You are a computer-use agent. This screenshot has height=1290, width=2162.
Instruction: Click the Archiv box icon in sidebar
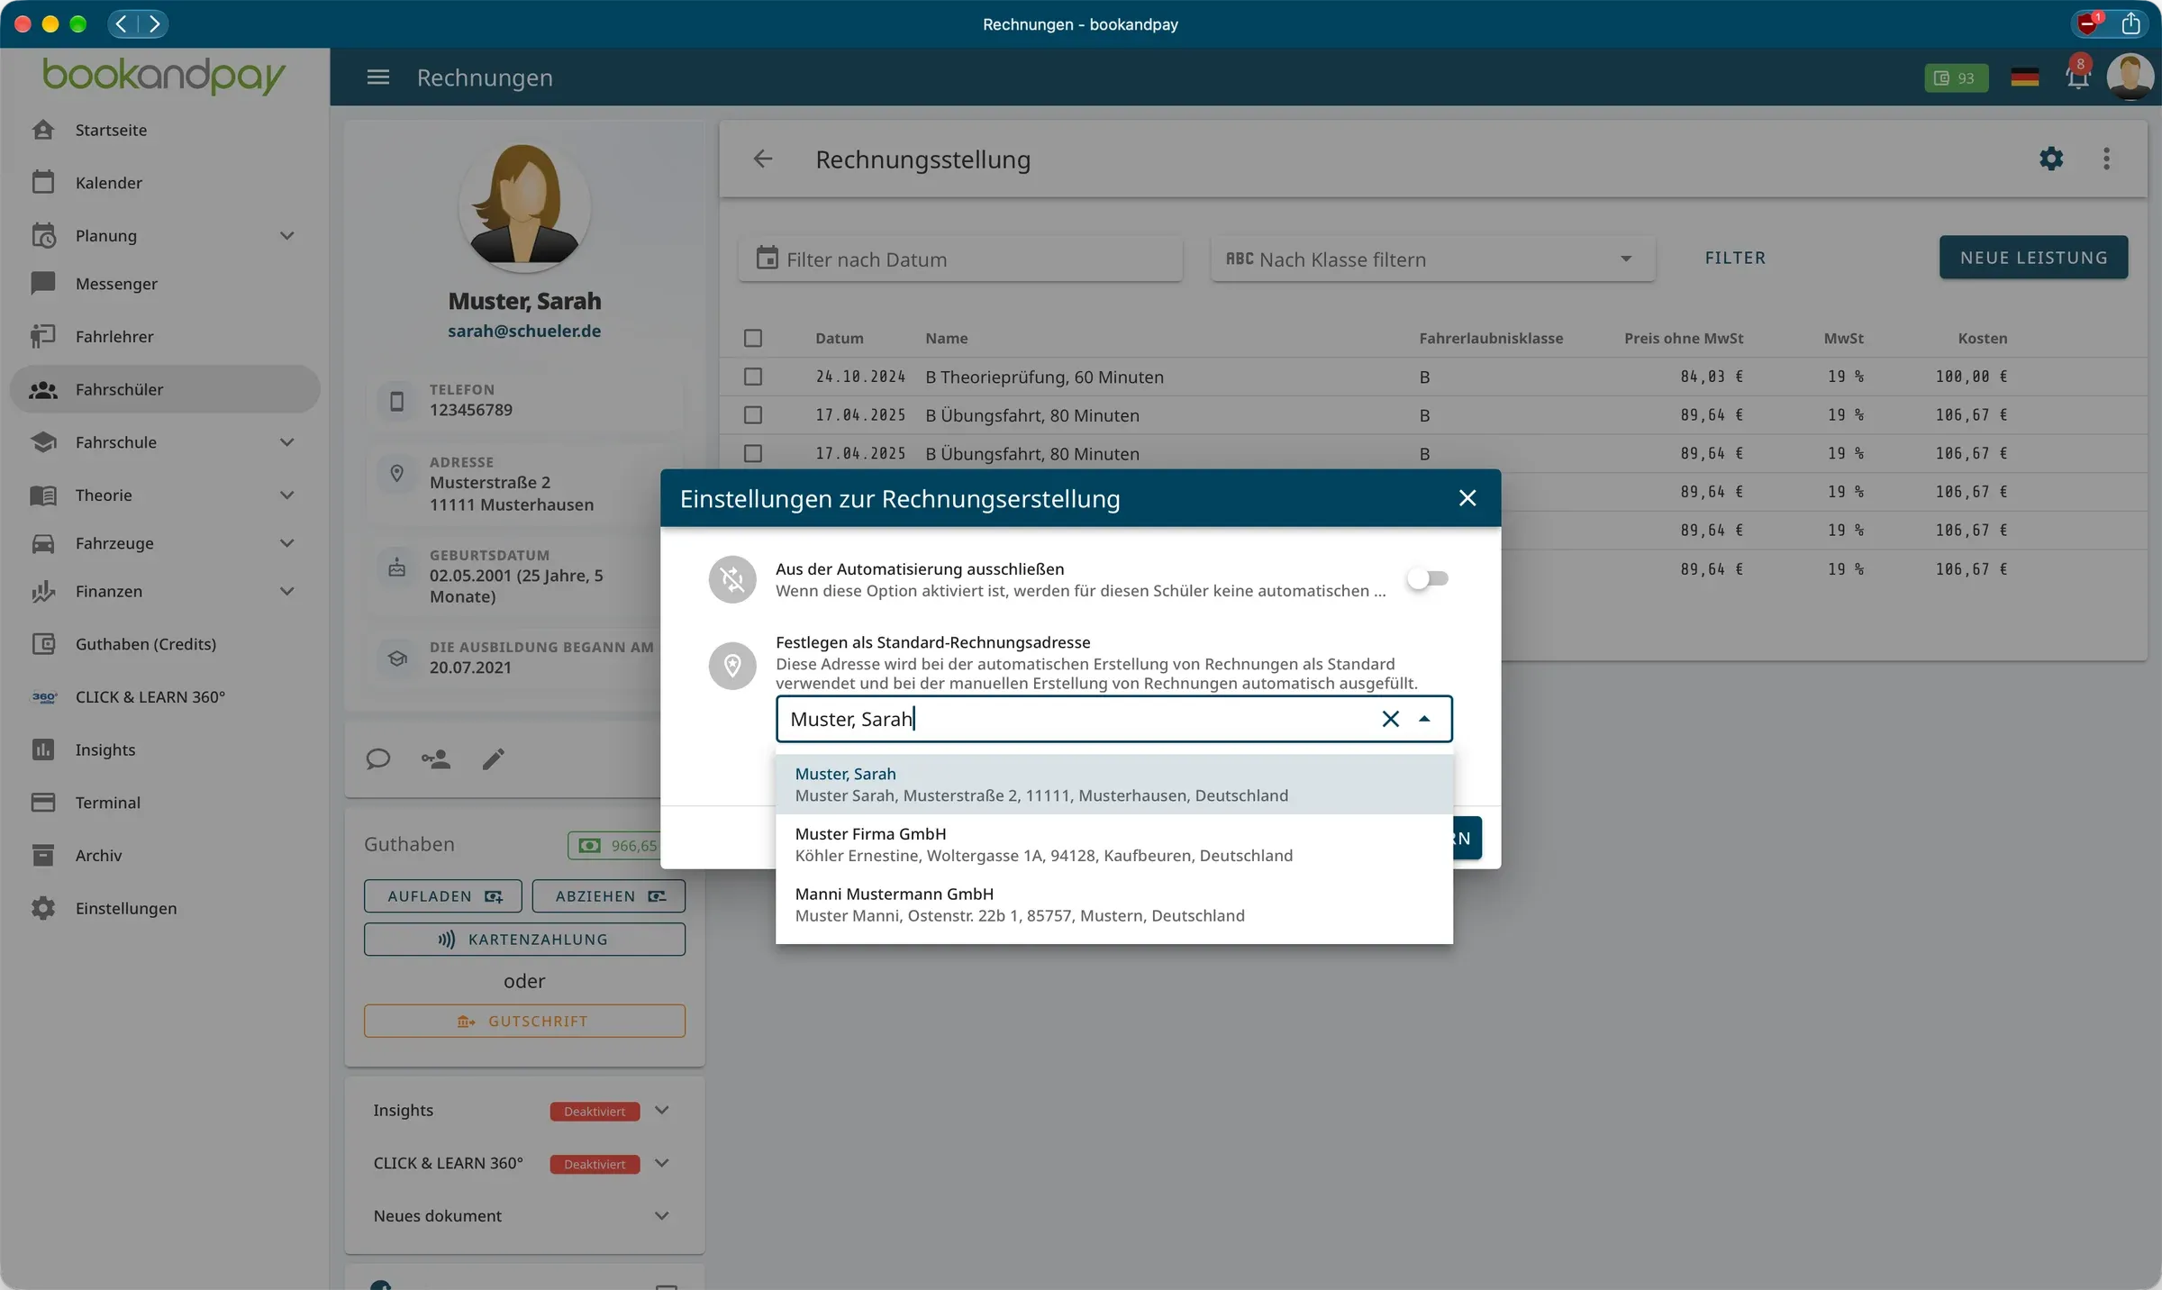click(x=43, y=855)
